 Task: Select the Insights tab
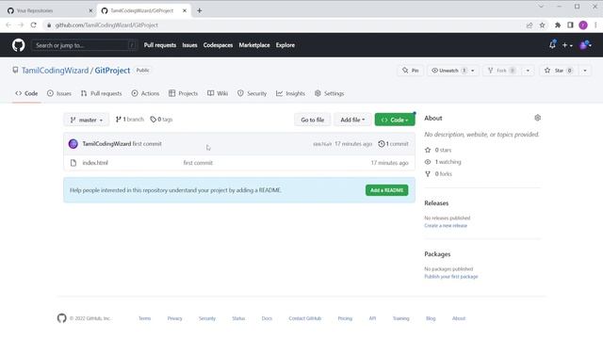(x=290, y=93)
